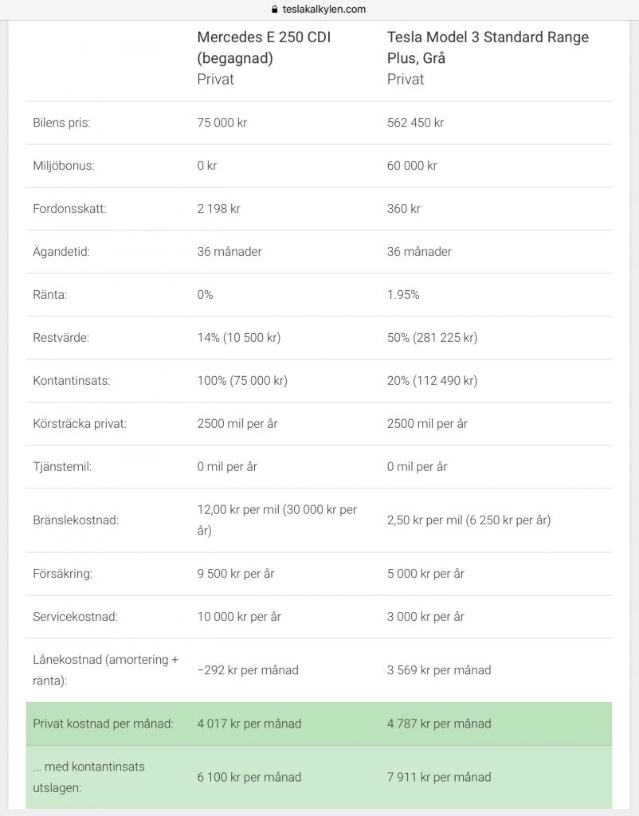
Task: Click the Bilens pris row label
Action: coord(62,123)
